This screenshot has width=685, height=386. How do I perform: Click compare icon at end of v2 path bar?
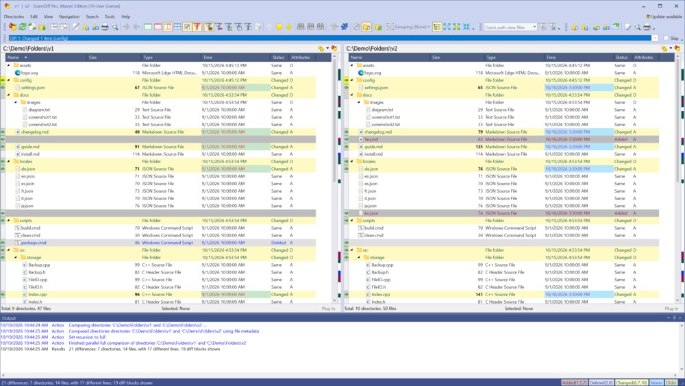pyautogui.click(x=677, y=49)
